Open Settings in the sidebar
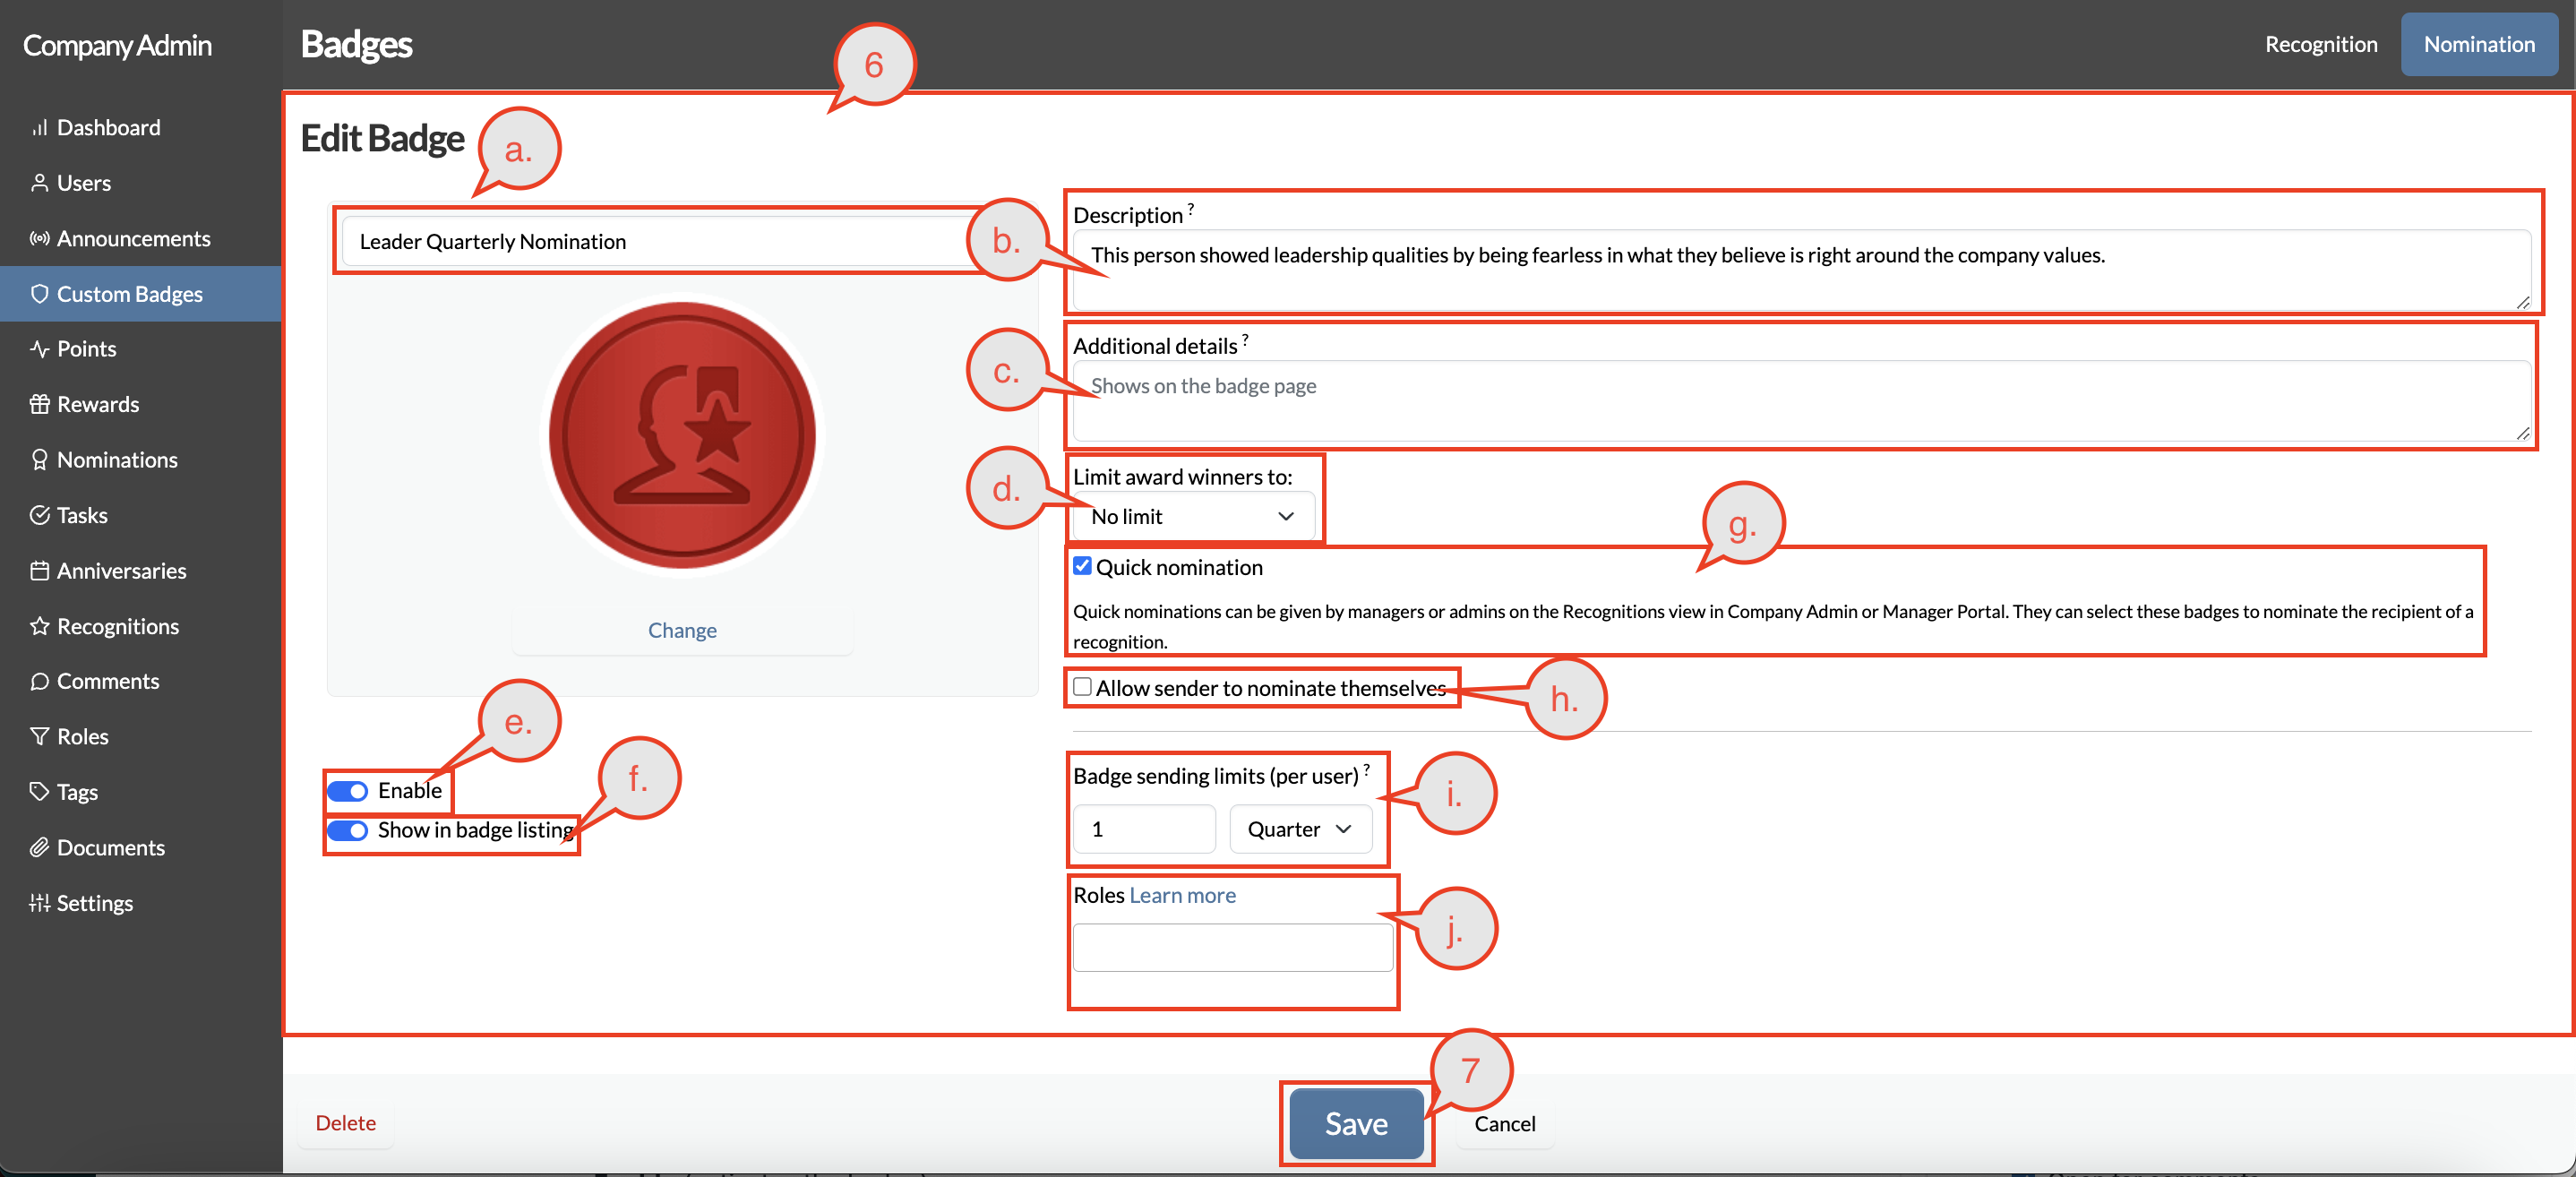The width and height of the screenshot is (2576, 1177). click(x=140, y=903)
